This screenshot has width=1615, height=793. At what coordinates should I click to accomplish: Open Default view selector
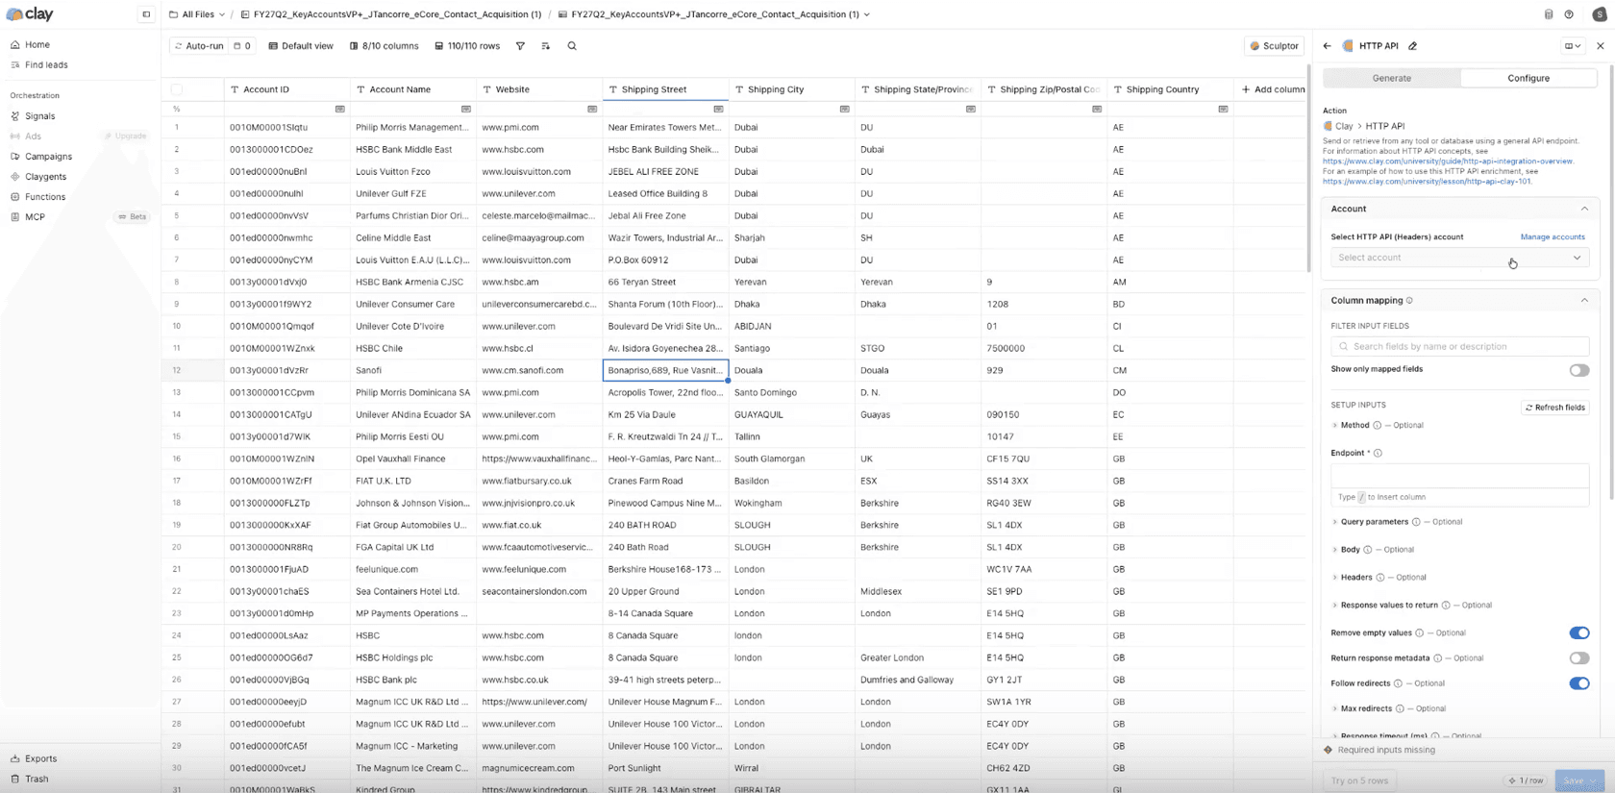301,46
